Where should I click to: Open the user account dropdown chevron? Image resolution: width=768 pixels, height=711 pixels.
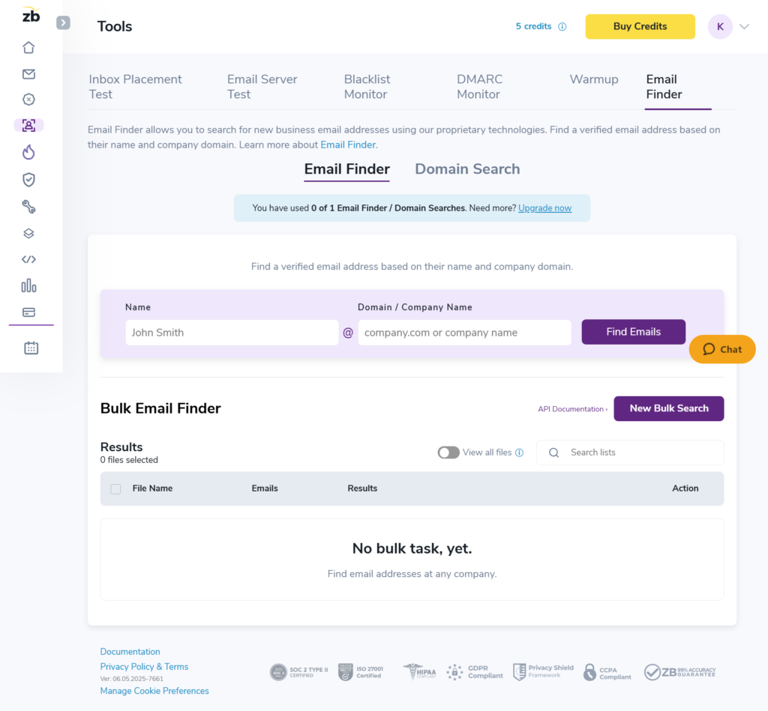click(744, 26)
